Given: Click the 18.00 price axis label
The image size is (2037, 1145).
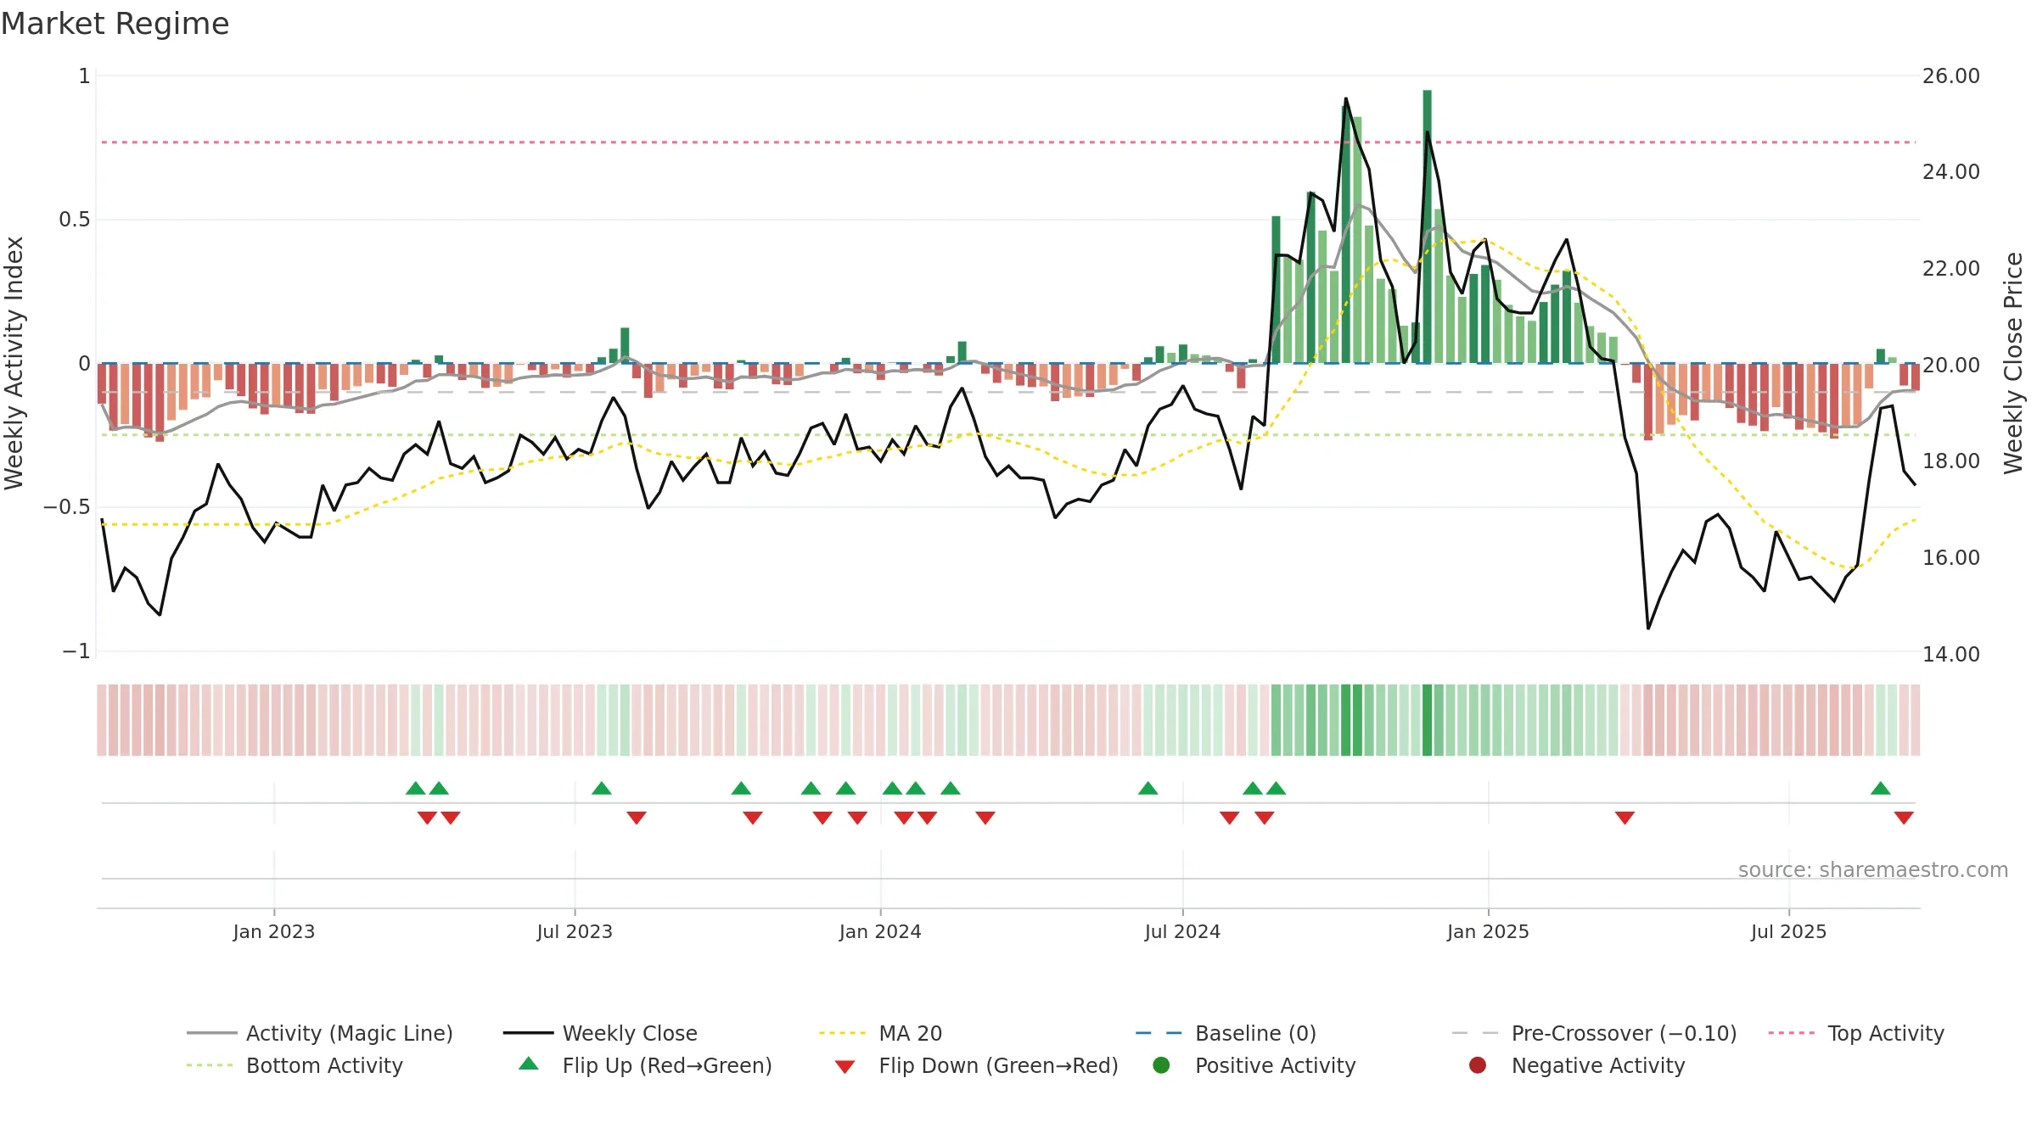Looking at the screenshot, I should [1951, 461].
